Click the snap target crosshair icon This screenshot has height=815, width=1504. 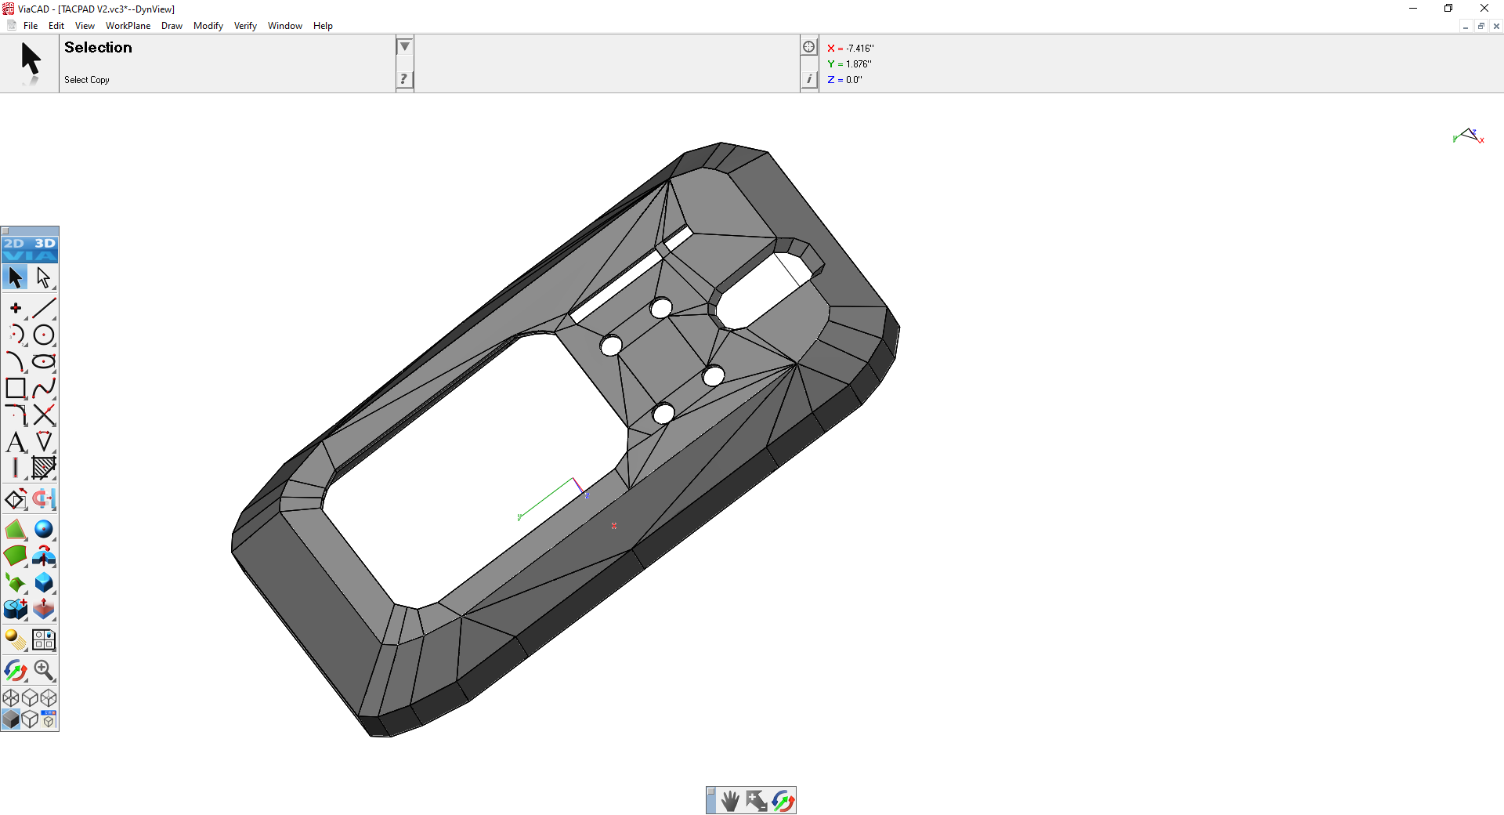coord(809,47)
